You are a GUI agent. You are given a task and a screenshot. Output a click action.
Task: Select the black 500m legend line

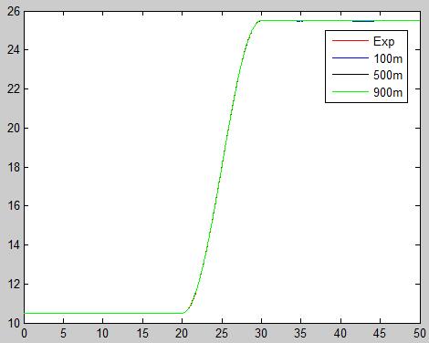(x=351, y=75)
